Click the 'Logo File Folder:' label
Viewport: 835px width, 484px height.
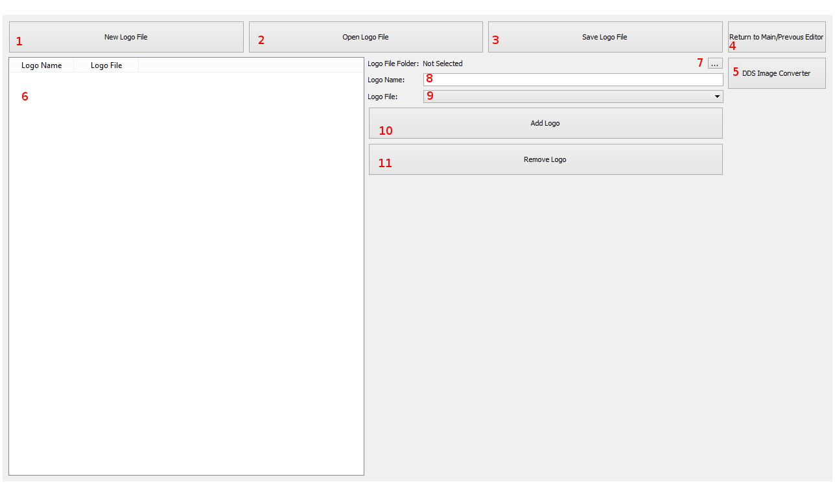[393, 63]
